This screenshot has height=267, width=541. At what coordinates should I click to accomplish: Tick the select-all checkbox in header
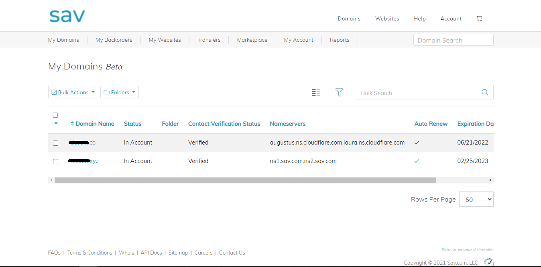55,115
